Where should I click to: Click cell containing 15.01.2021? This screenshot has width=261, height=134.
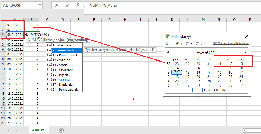(15, 94)
